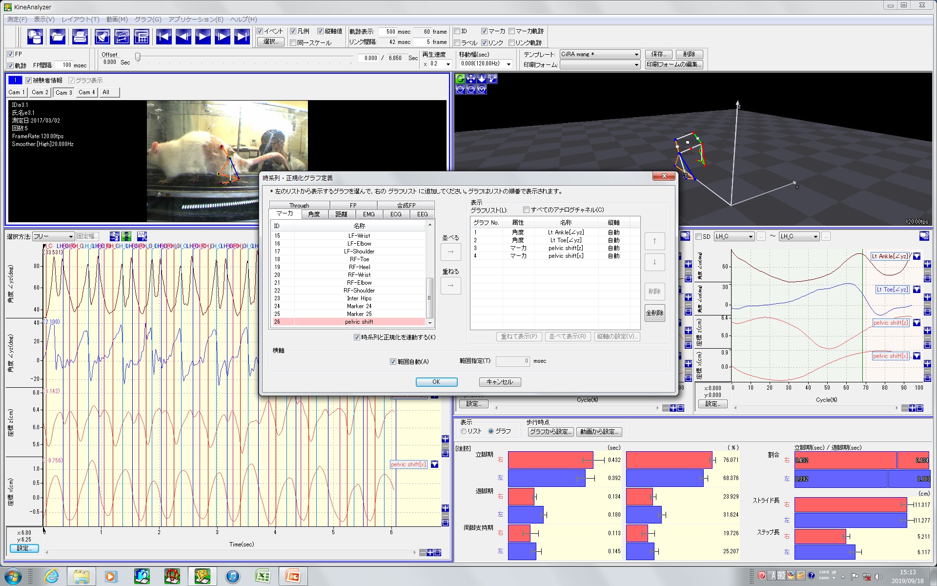Toggle the 同一スケール checkbox

click(293, 43)
